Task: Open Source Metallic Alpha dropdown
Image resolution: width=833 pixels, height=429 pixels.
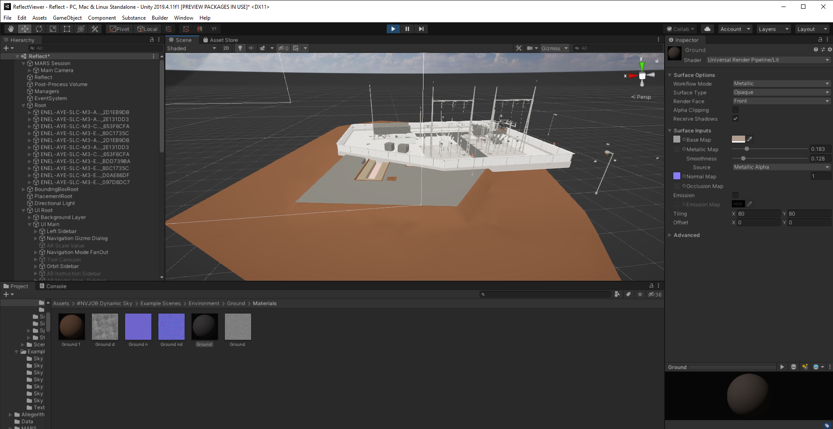Action: coord(781,167)
